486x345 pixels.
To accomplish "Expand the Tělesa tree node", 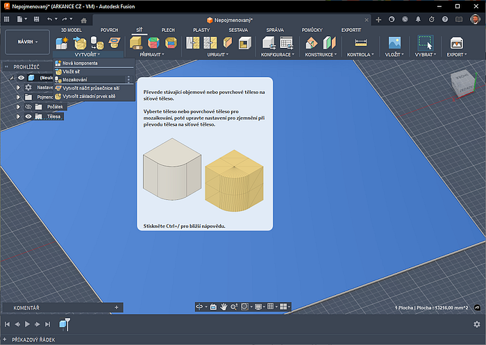I will pyautogui.click(x=19, y=117).
